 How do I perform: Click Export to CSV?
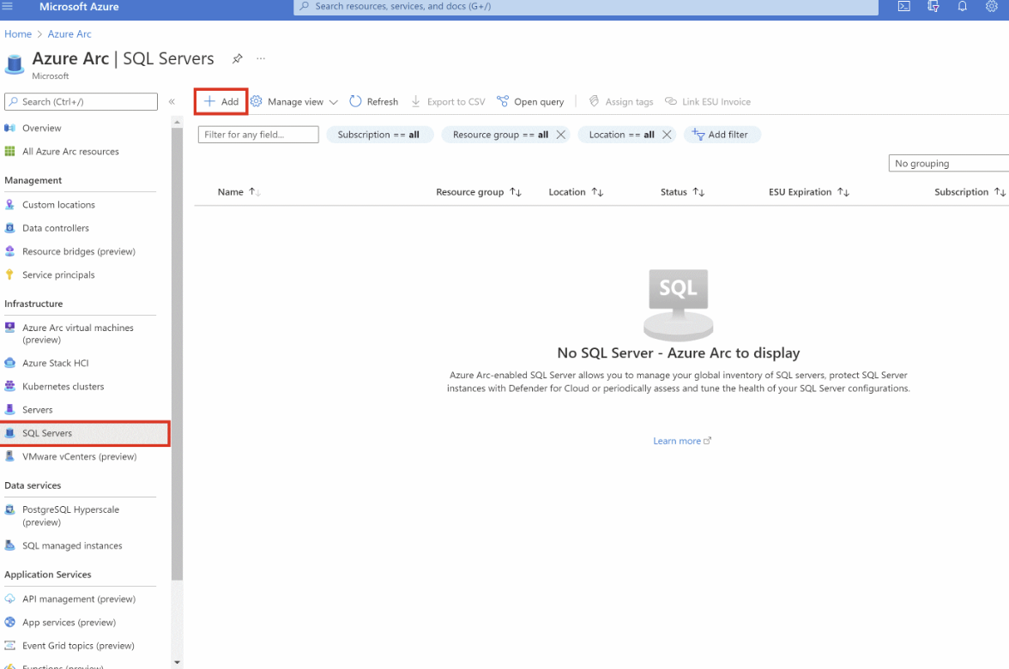click(448, 101)
